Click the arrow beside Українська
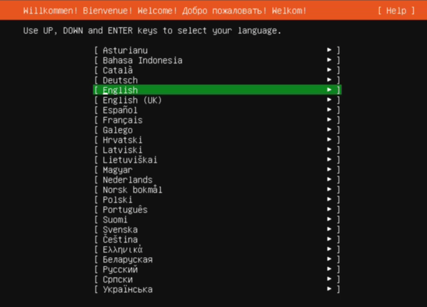This screenshot has height=307, width=427. (329, 288)
